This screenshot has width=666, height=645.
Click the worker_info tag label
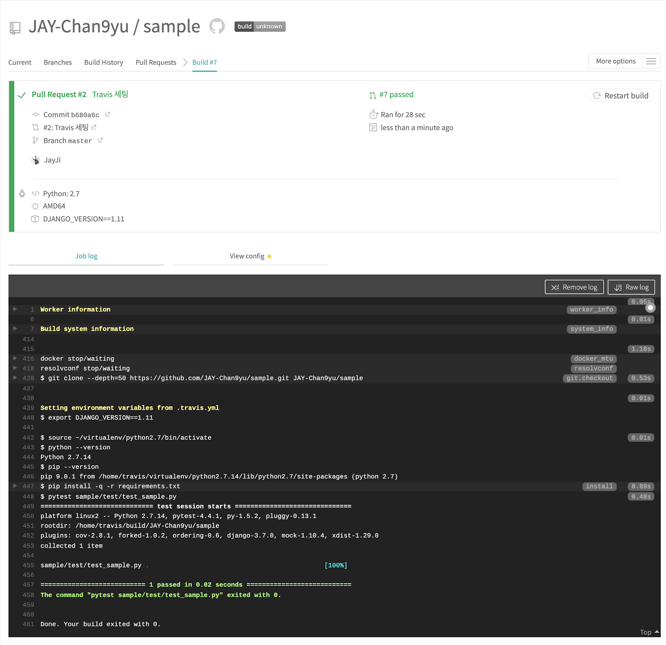point(591,309)
